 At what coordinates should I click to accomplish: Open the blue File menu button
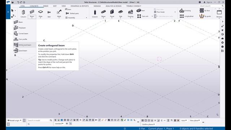click(8, 12)
